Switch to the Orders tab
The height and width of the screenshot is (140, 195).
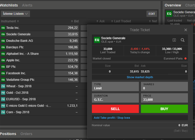[27, 134]
